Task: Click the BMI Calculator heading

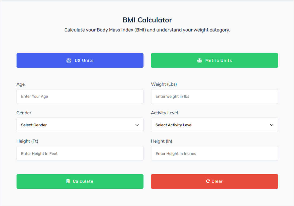Action: tap(147, 20)
